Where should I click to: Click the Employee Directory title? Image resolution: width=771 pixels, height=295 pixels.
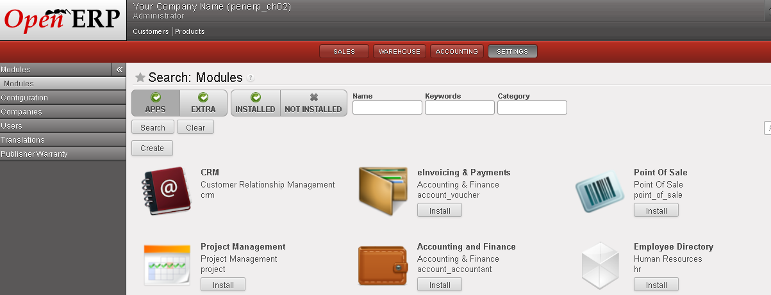[673, 246]
